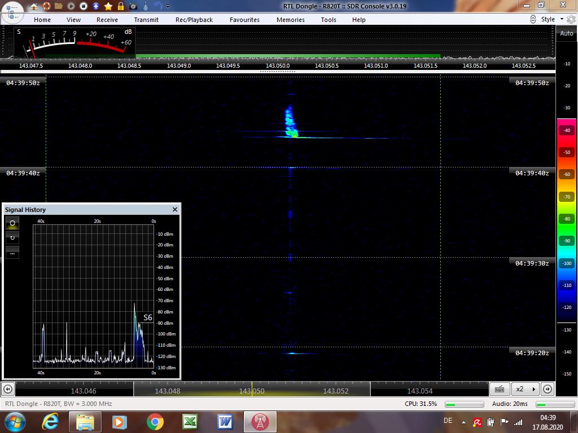Expand the quick access toolbar customize arrow
The width and height of the screenshot is (578, 433).
click(168, 7)
